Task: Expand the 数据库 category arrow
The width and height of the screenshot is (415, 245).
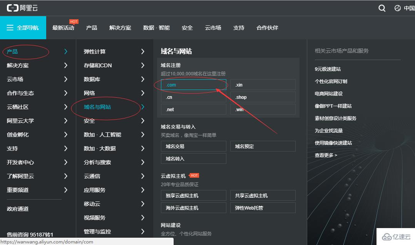Action: pyautogui.click(x=142, y=79)
